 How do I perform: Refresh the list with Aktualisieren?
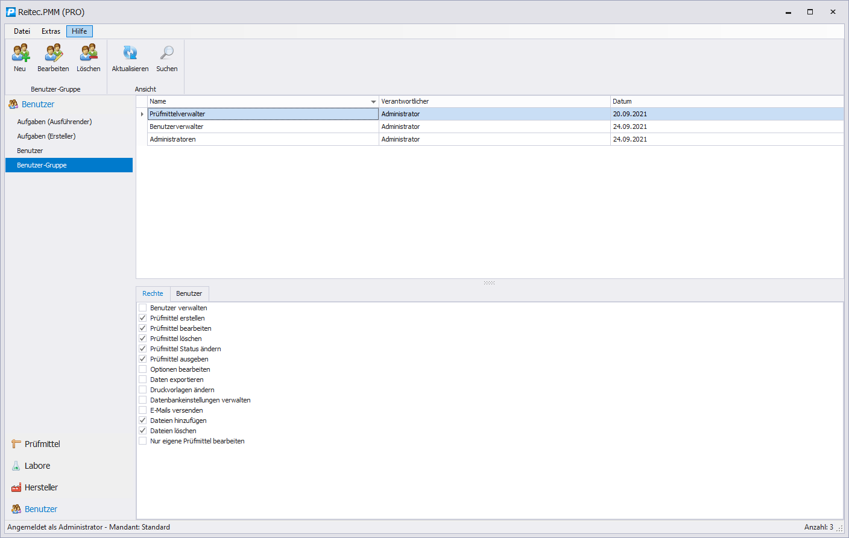tap(130, 54)
